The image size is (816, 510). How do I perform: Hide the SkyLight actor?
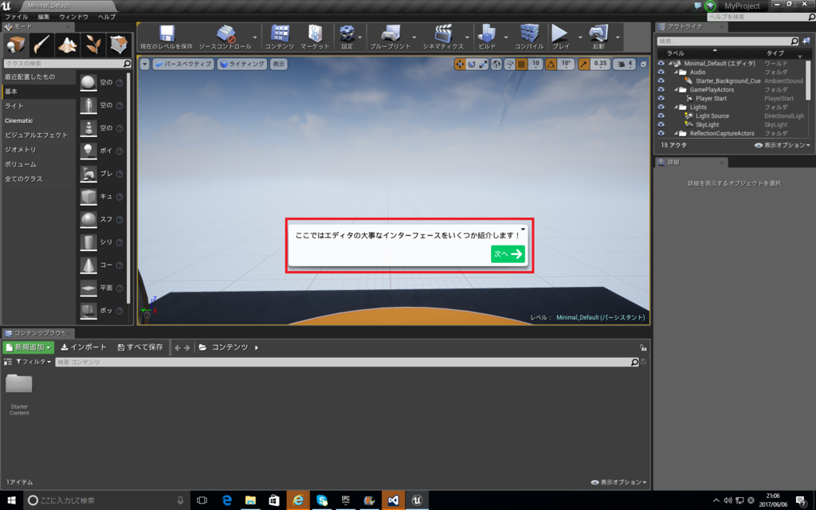point(661,124)
